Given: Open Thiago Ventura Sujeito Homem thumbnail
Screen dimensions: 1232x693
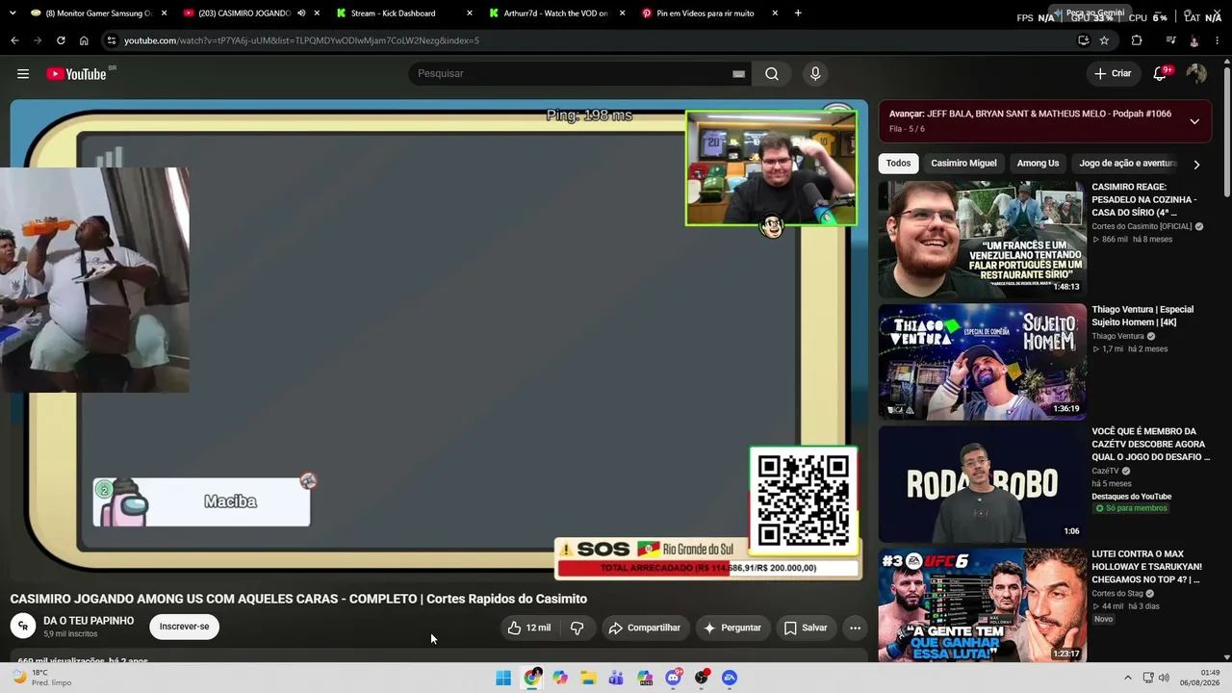Looking at the screenshot, I should 982,362.
